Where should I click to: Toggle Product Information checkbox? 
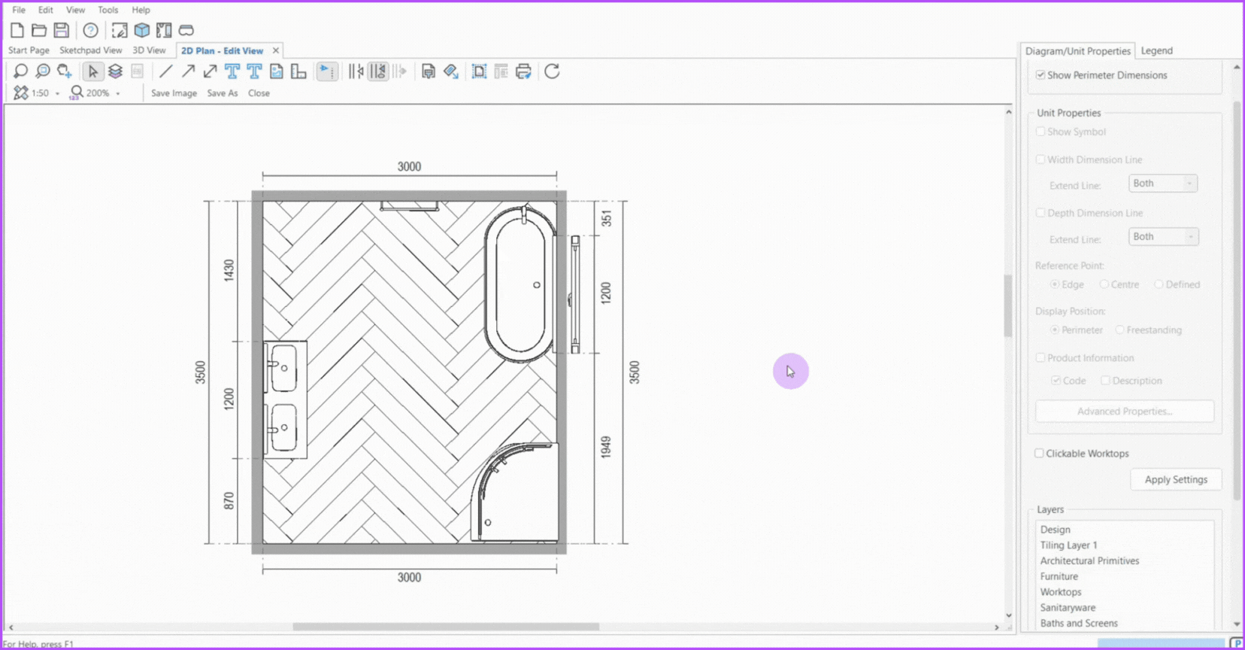pyautogui.click(x=1041, y=358)
